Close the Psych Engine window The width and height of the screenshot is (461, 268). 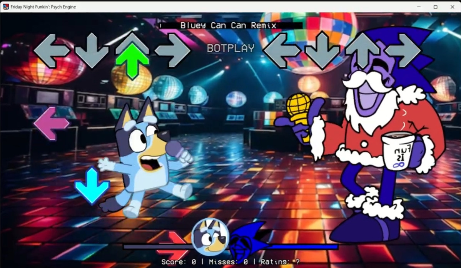pos(453,7)
